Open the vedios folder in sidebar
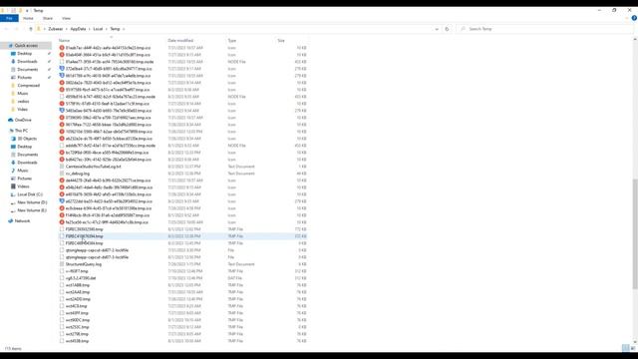This screenshot has height=359, width=638. [x=23, y=102]
